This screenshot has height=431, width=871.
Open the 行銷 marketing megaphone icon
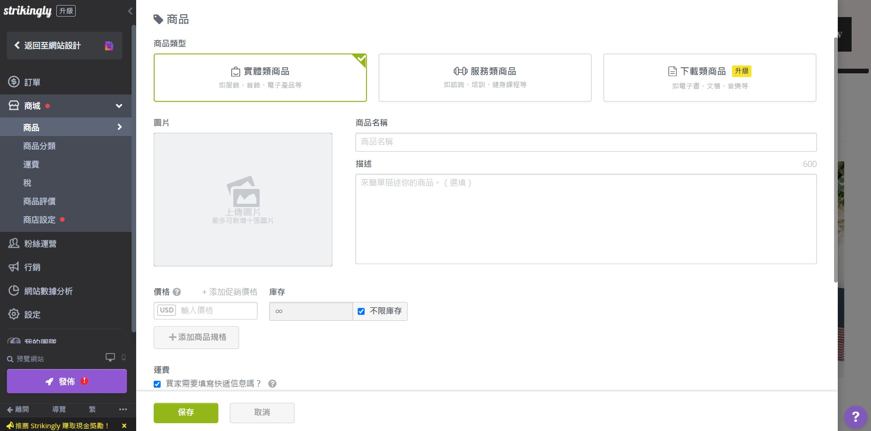13,267
